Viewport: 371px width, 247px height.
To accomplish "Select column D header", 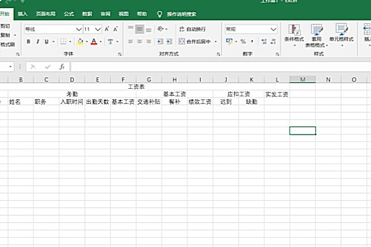I will (x=72, y=80).
